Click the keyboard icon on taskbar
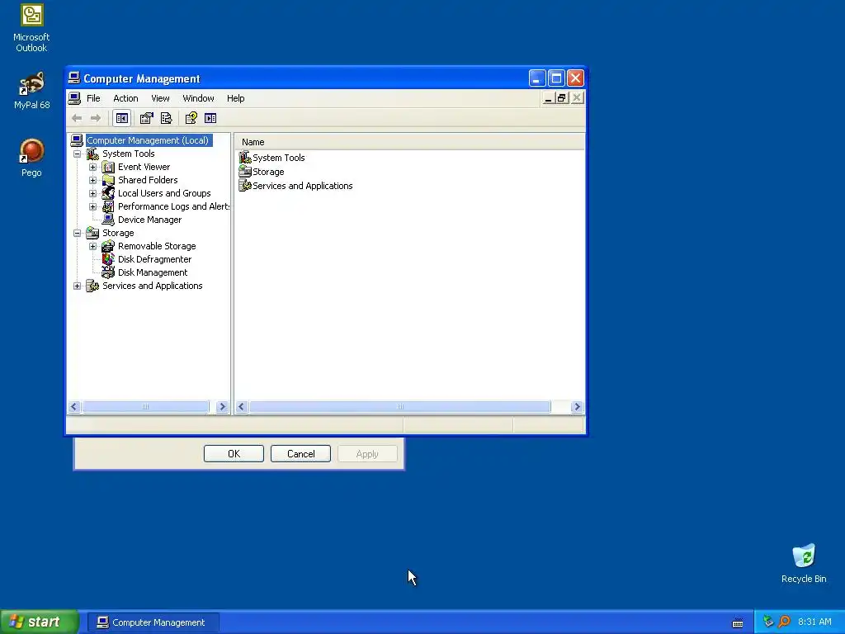845x634 pixels. click(738, 623)
